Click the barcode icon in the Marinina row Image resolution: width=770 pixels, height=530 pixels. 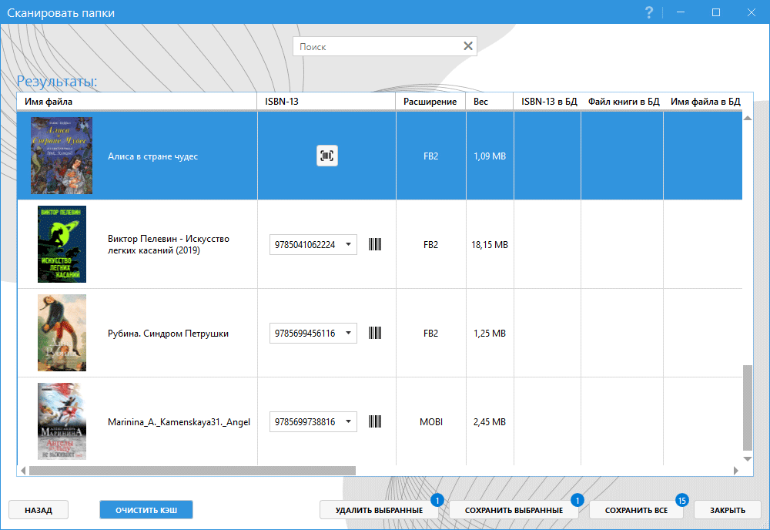[375, 422]
